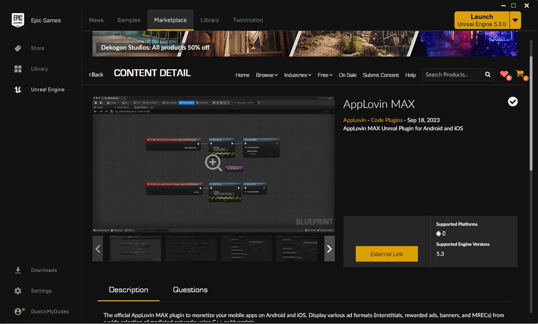This screenshot has width=538, height=324.
Task: Open the Code Plugins category link
Action: [386, 120]
